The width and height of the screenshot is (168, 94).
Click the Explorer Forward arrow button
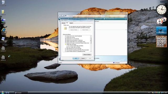[62, 16]
